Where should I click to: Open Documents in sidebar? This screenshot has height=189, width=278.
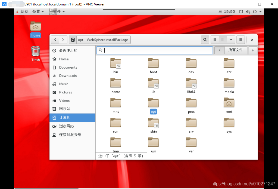(x=73, y=67)
